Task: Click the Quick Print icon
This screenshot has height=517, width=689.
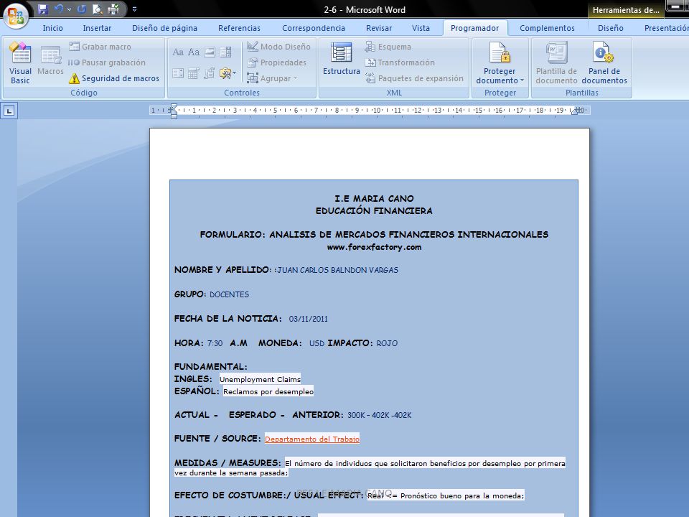Action: (x=114, y=9)
